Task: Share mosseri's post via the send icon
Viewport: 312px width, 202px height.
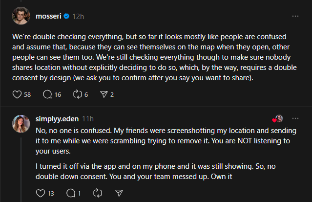Action: click(x=103, y=94)
